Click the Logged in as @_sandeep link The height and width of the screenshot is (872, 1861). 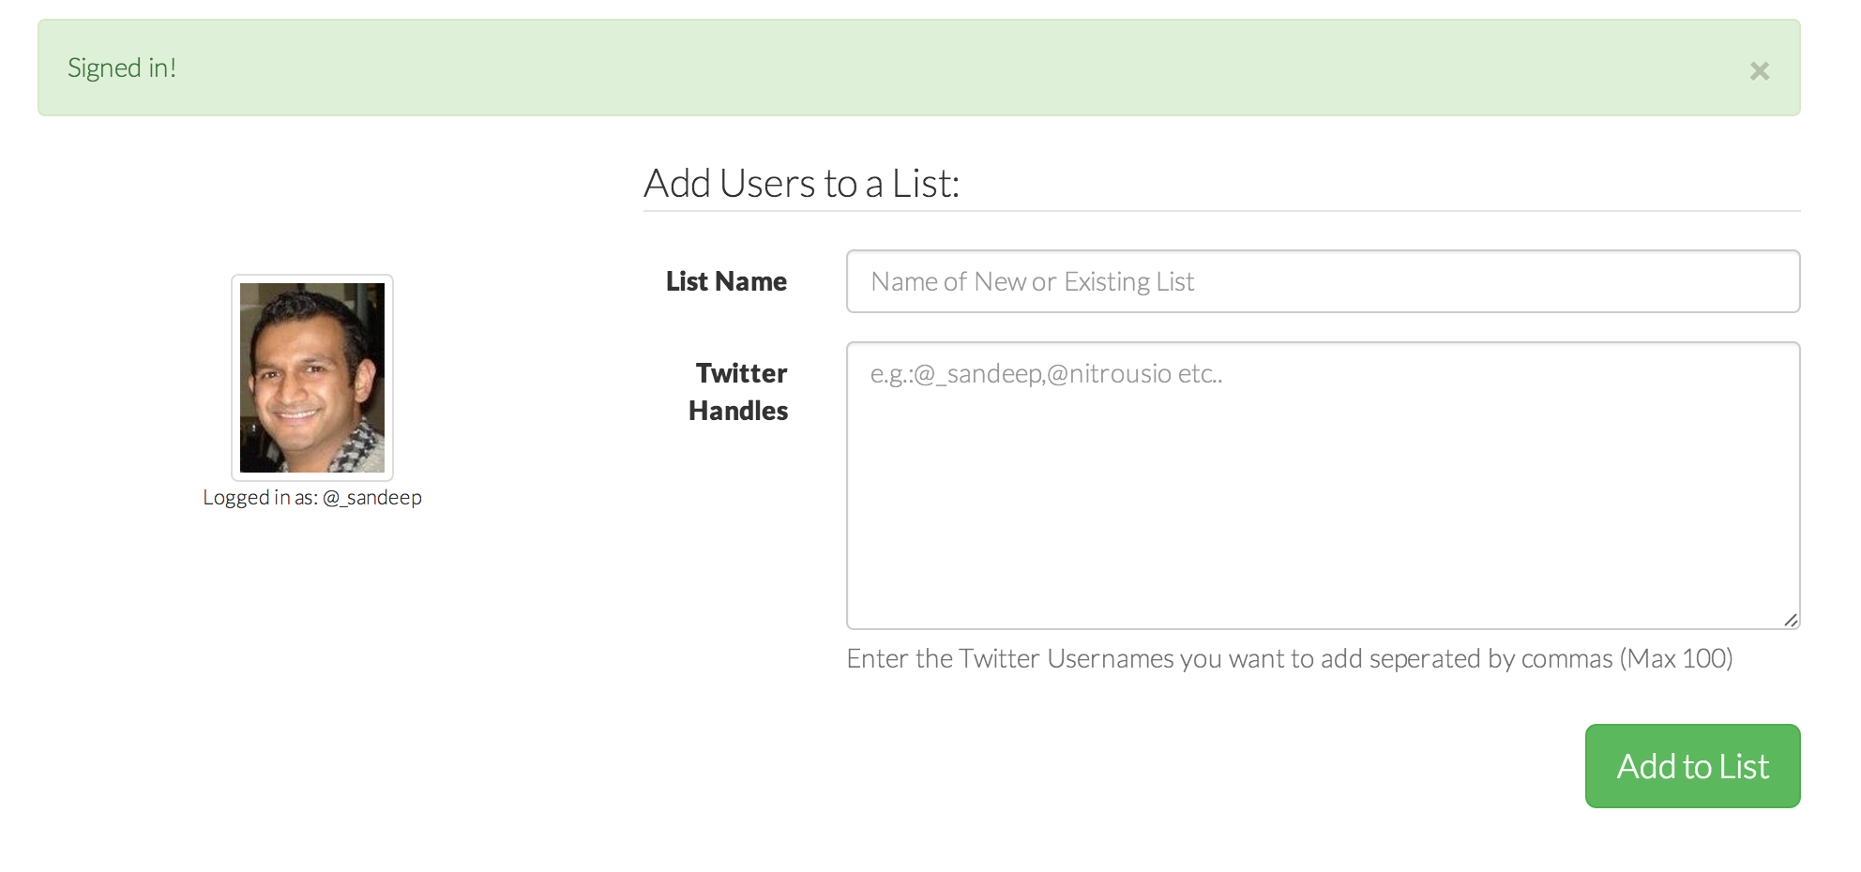tap(313, 497)
